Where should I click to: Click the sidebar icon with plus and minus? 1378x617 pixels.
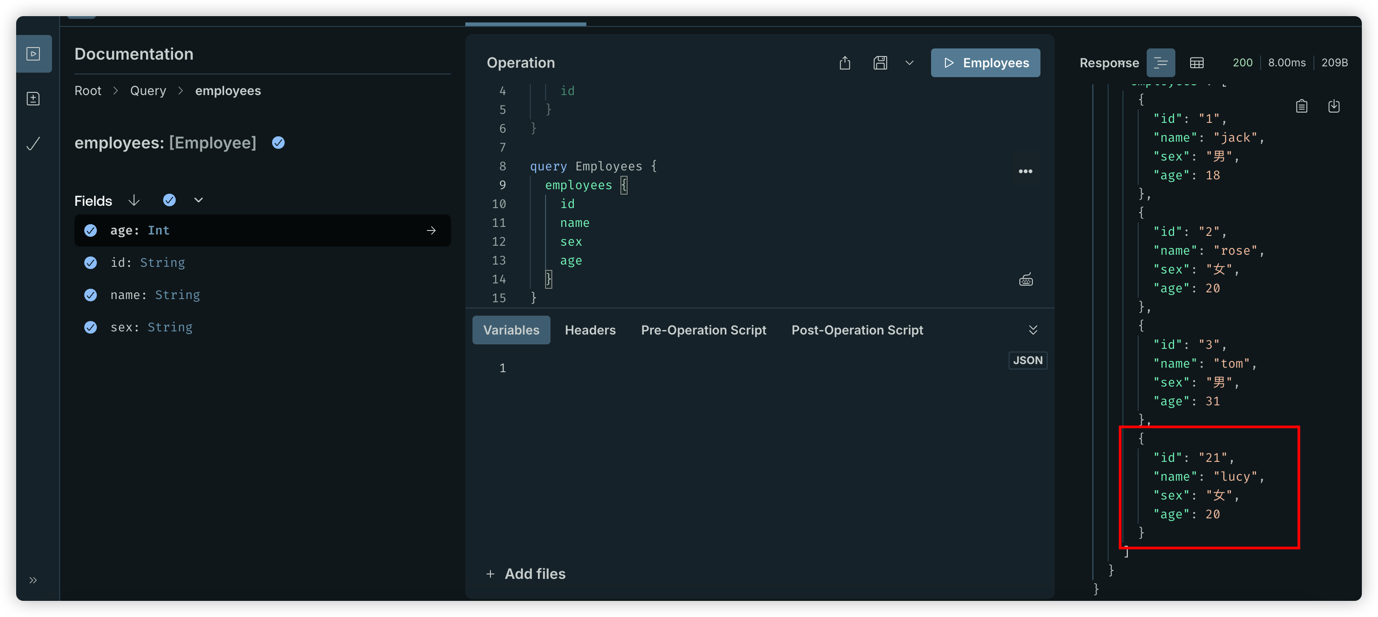point(33,99)
